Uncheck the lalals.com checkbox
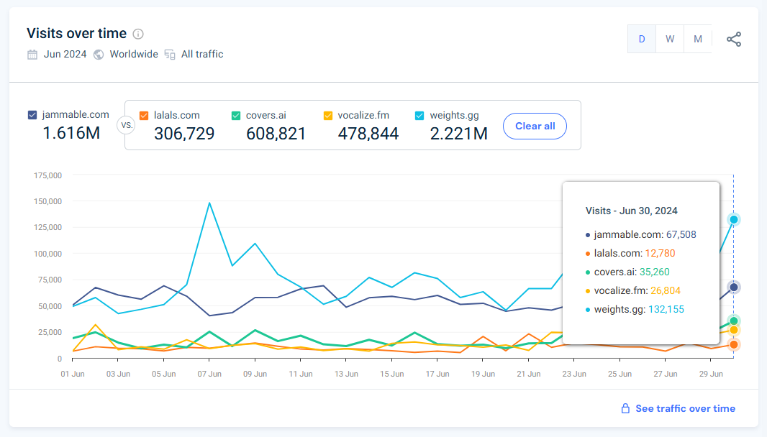 pyautogui.click(x=144, y=116)
